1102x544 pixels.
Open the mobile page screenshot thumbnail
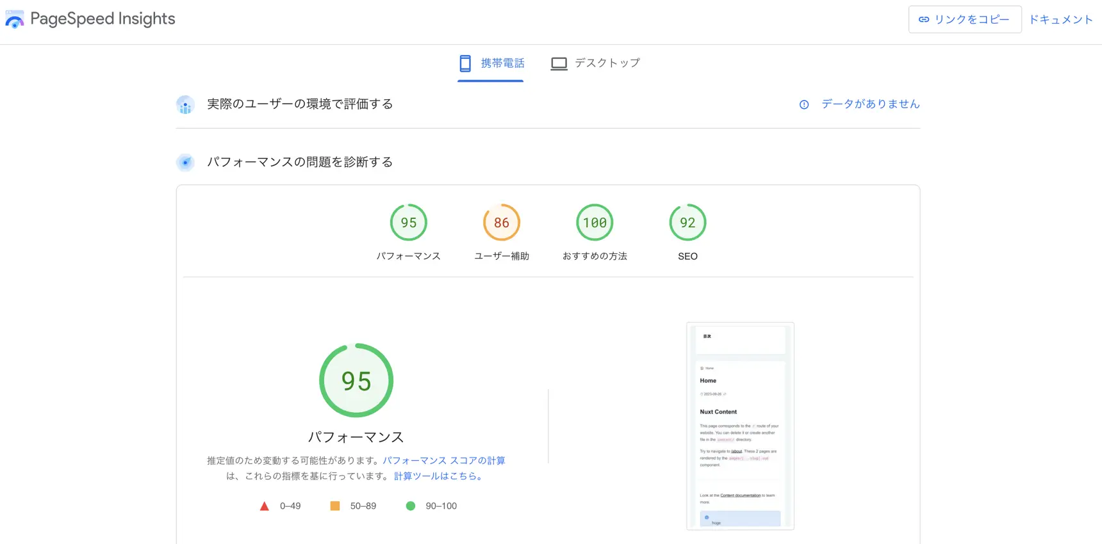pos(740,426)
